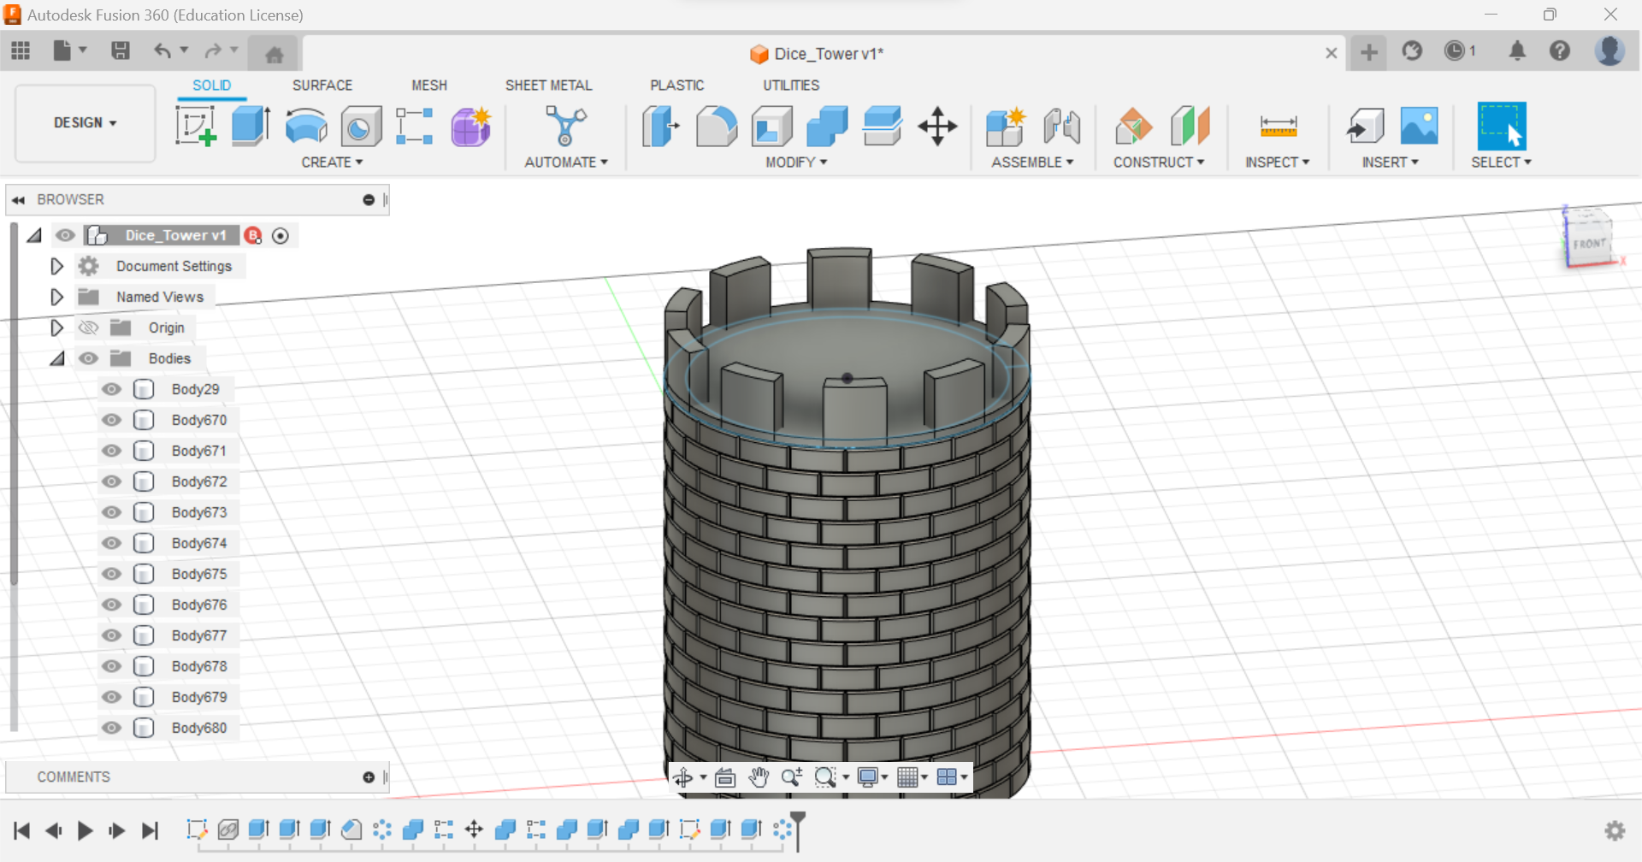
Task: Open the Measure tool under Inspect
Action: (1278, 126)
